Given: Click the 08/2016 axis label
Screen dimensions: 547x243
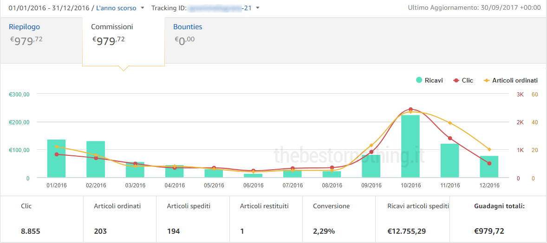Looking at the screenshot, I should [x=332, y=185].
